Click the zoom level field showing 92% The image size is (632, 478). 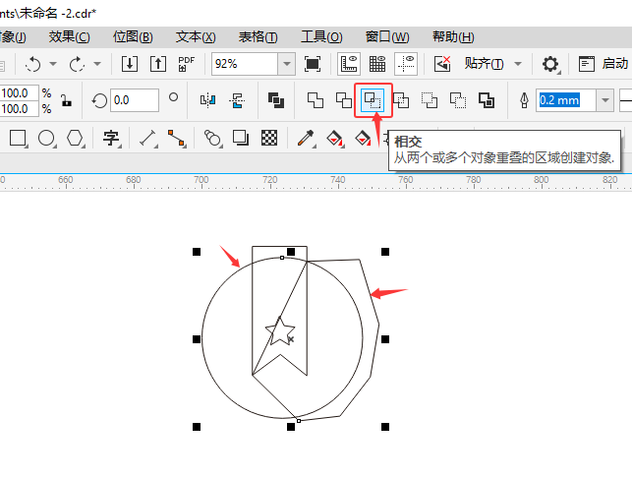pos(245,64)
